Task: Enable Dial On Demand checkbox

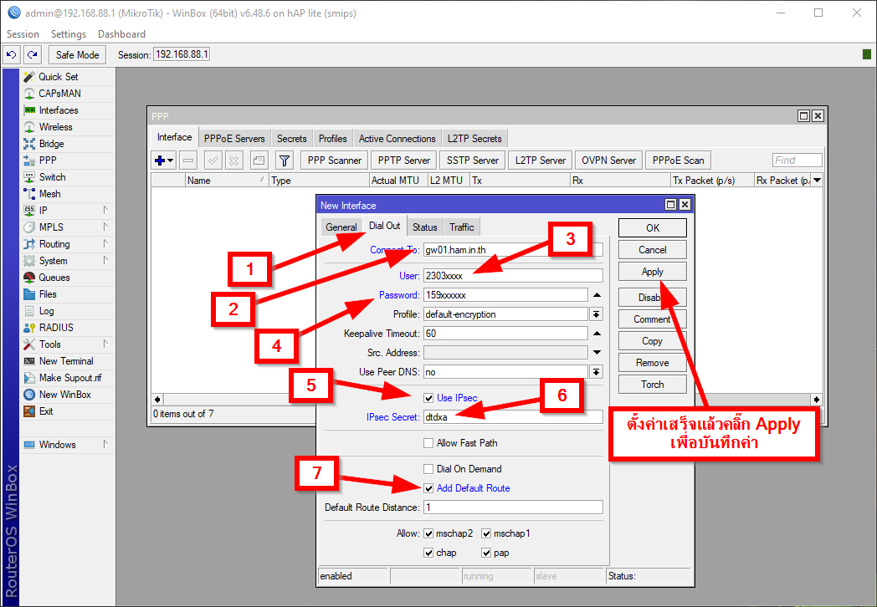Action: point(428,469)
